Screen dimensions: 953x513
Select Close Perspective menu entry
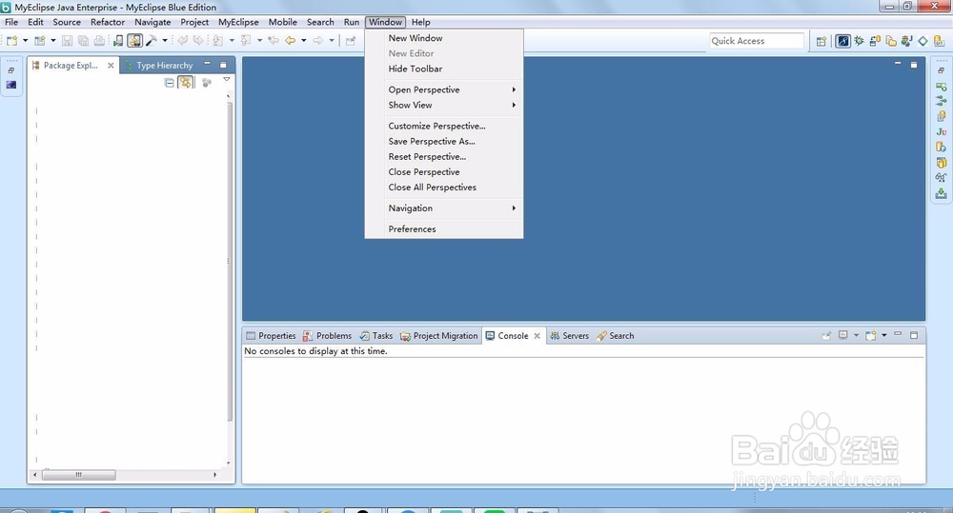tap(444, 172)
